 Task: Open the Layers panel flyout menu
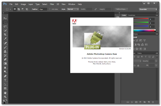(156, 53)
